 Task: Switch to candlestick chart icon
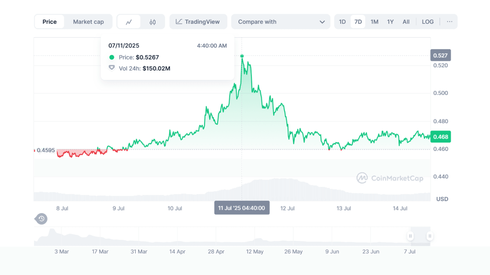point(153,22)
